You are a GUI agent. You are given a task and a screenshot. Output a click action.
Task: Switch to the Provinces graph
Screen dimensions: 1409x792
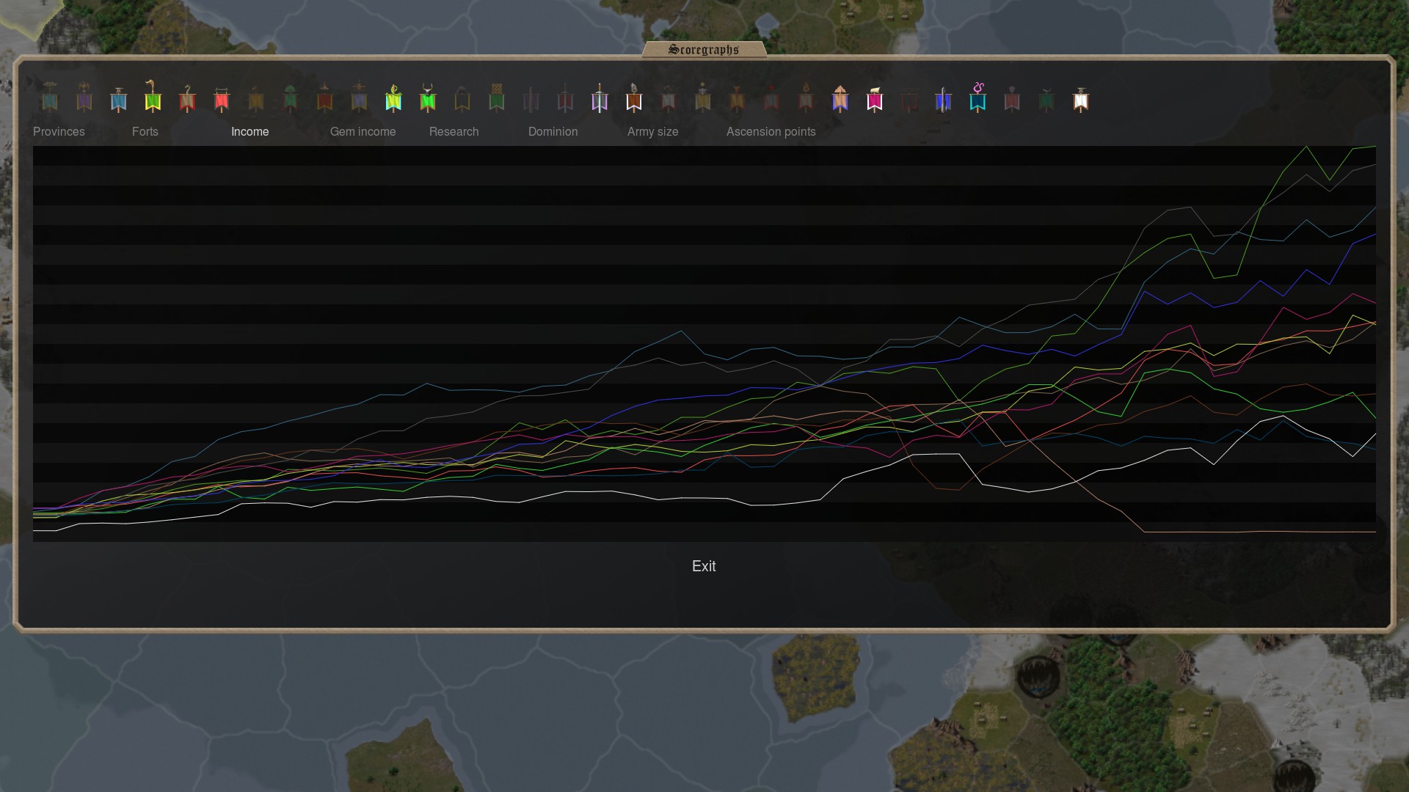point(59,131)
